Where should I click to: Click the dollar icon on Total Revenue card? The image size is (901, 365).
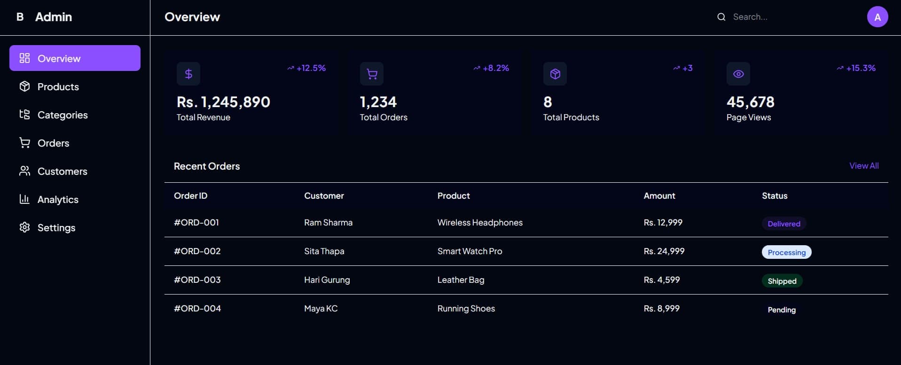coord(188,74)
